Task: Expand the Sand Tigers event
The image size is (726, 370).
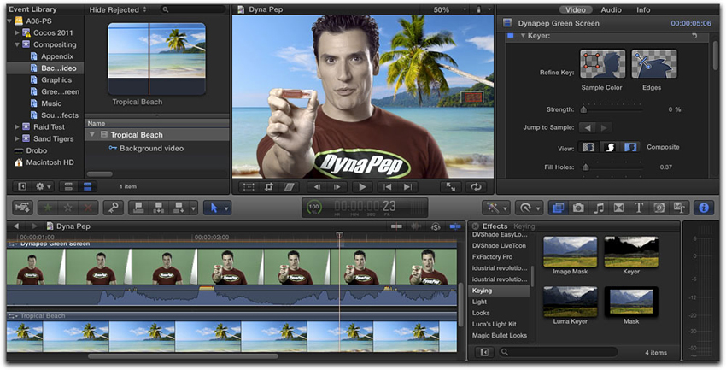Action: [17, 138]
